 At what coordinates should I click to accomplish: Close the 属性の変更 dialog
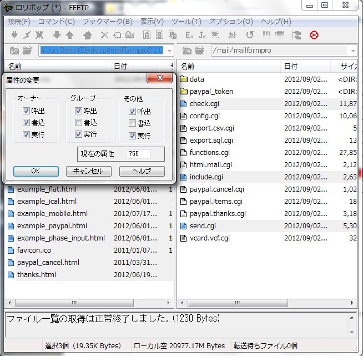coord(160,78)
